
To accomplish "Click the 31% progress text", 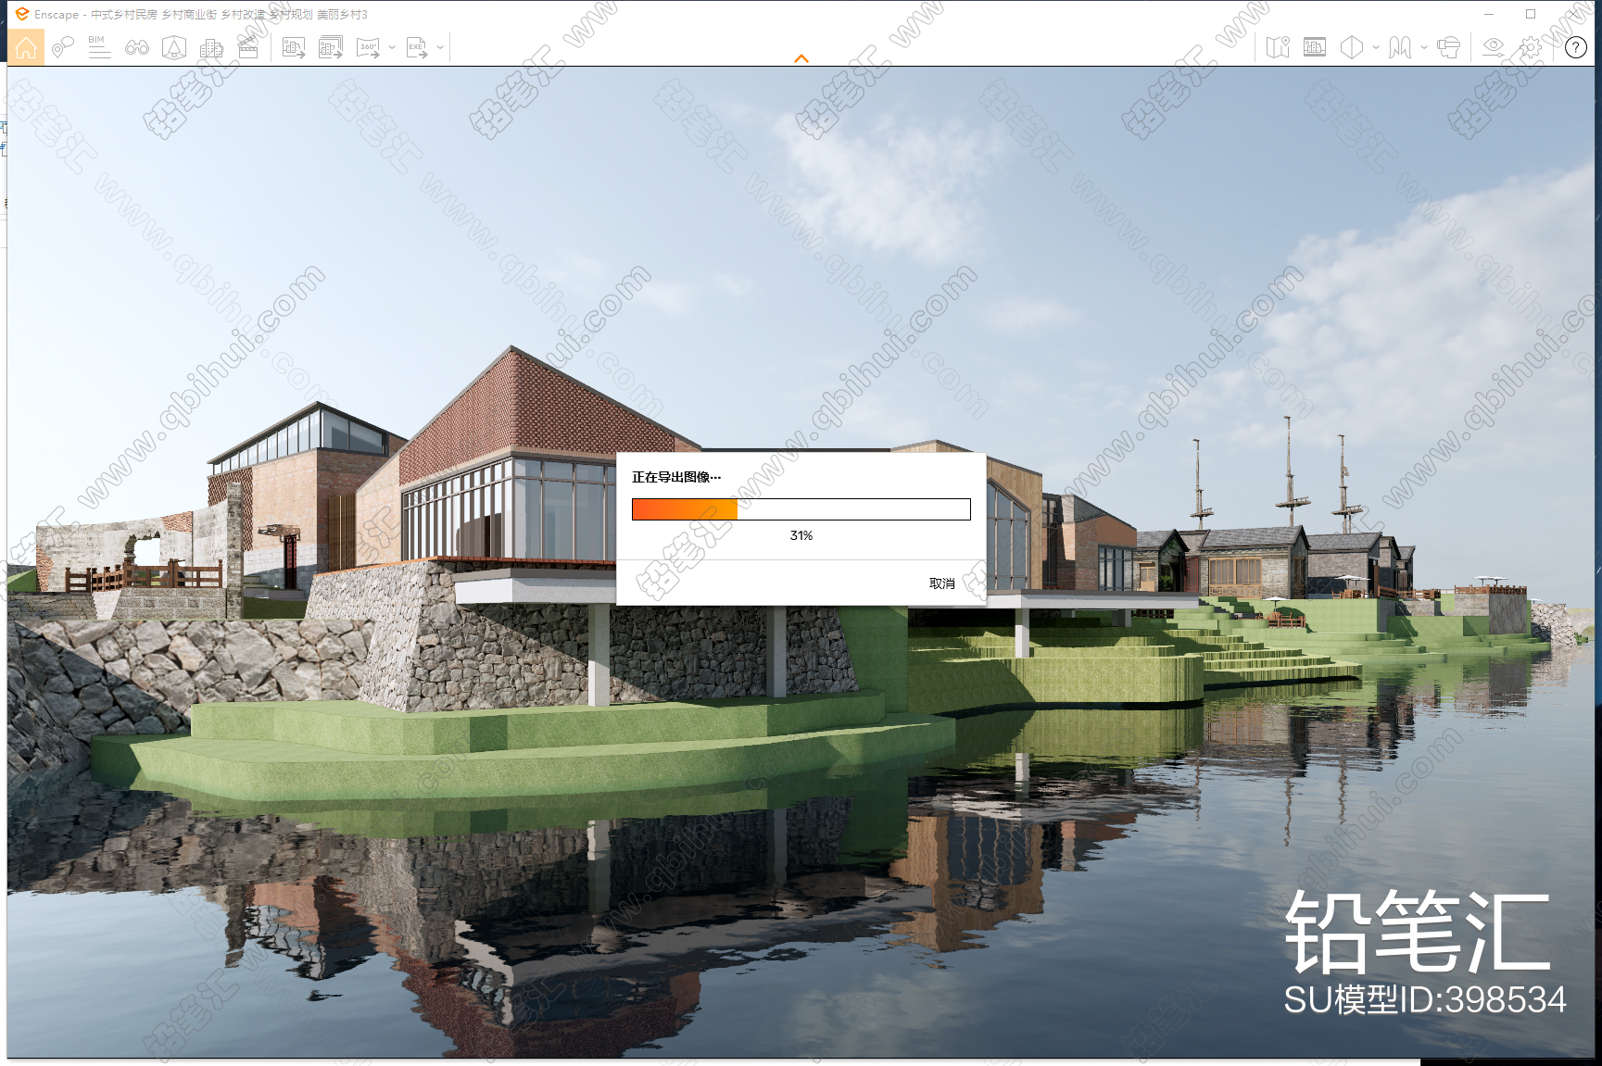I will 801,535.
